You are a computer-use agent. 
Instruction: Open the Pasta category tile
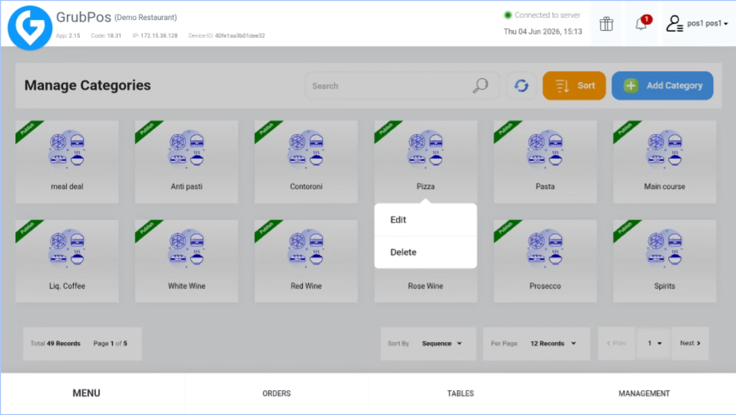(545, 162)
